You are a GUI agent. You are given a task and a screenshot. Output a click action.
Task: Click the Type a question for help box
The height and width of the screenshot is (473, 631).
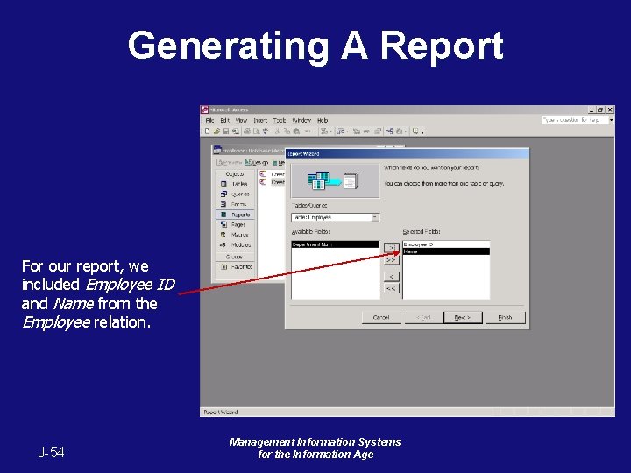[575, 120]
